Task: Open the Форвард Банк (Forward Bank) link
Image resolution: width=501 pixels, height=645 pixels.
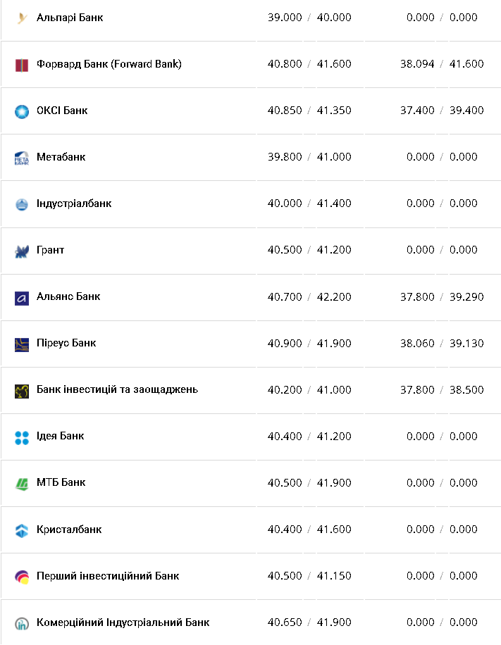Action: click(109, 64)
